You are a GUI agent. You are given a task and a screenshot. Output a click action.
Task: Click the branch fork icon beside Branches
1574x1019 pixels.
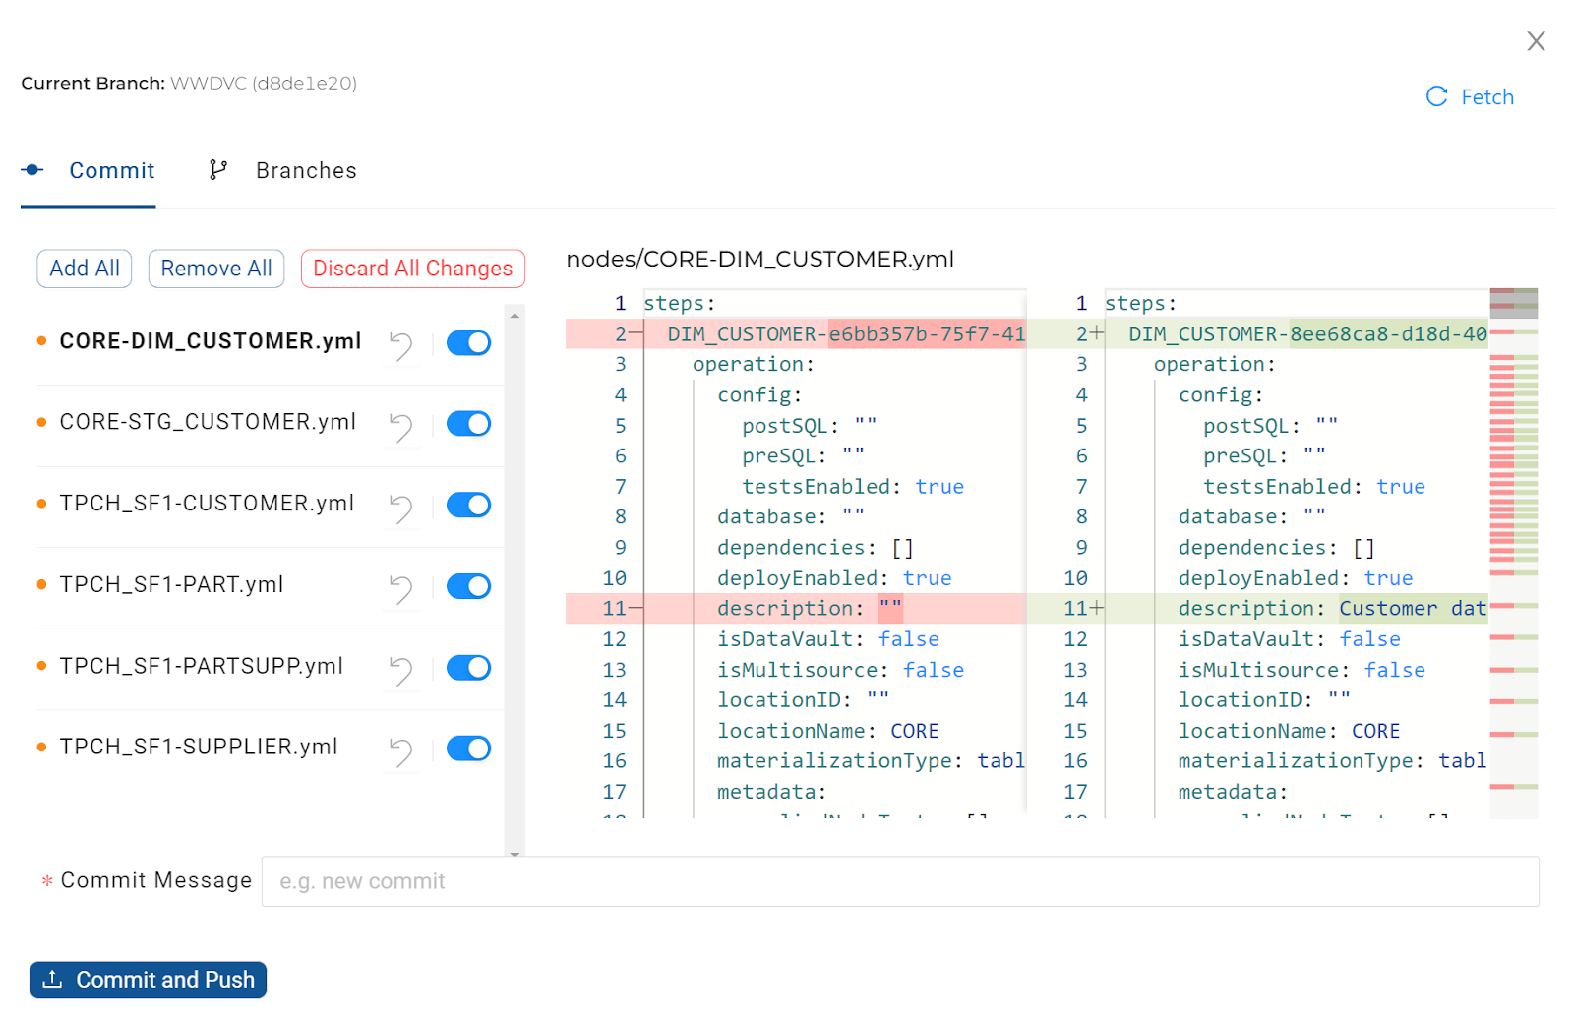[218, 169]
